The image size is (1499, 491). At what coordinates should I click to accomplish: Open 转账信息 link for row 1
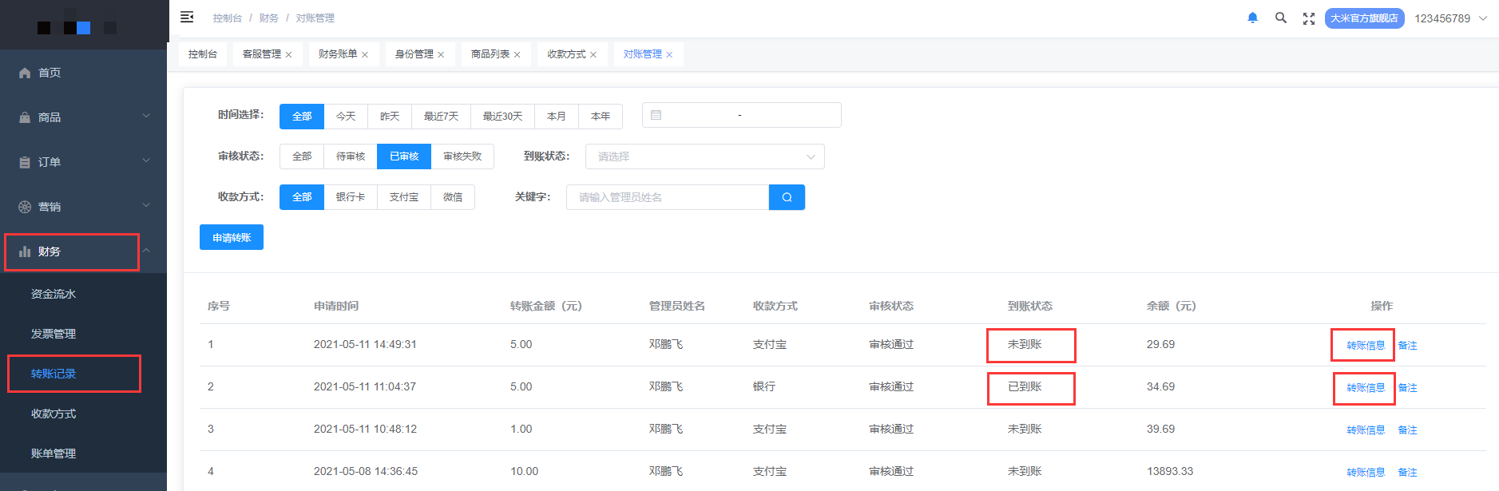coord(1366,346)
